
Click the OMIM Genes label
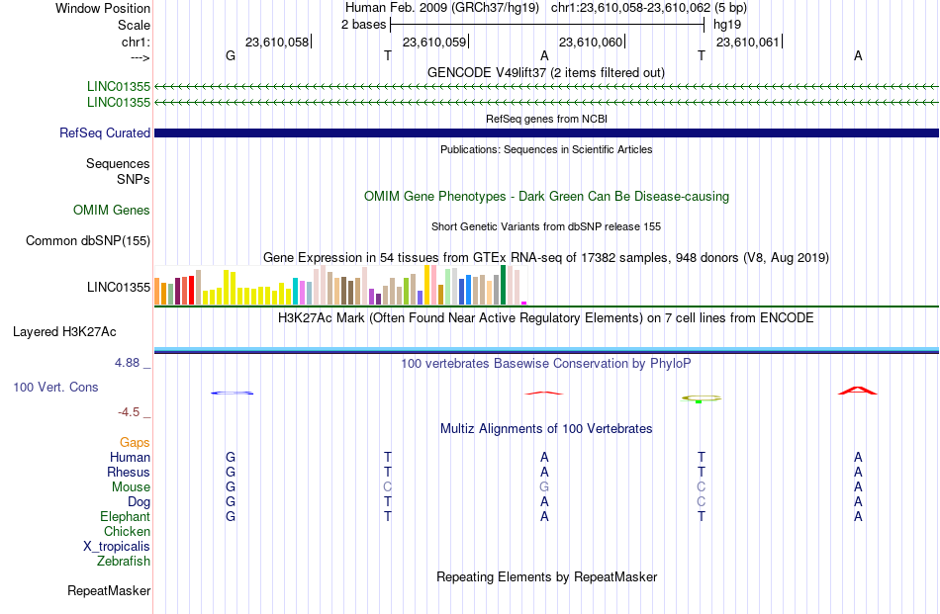tap(112, 210)
